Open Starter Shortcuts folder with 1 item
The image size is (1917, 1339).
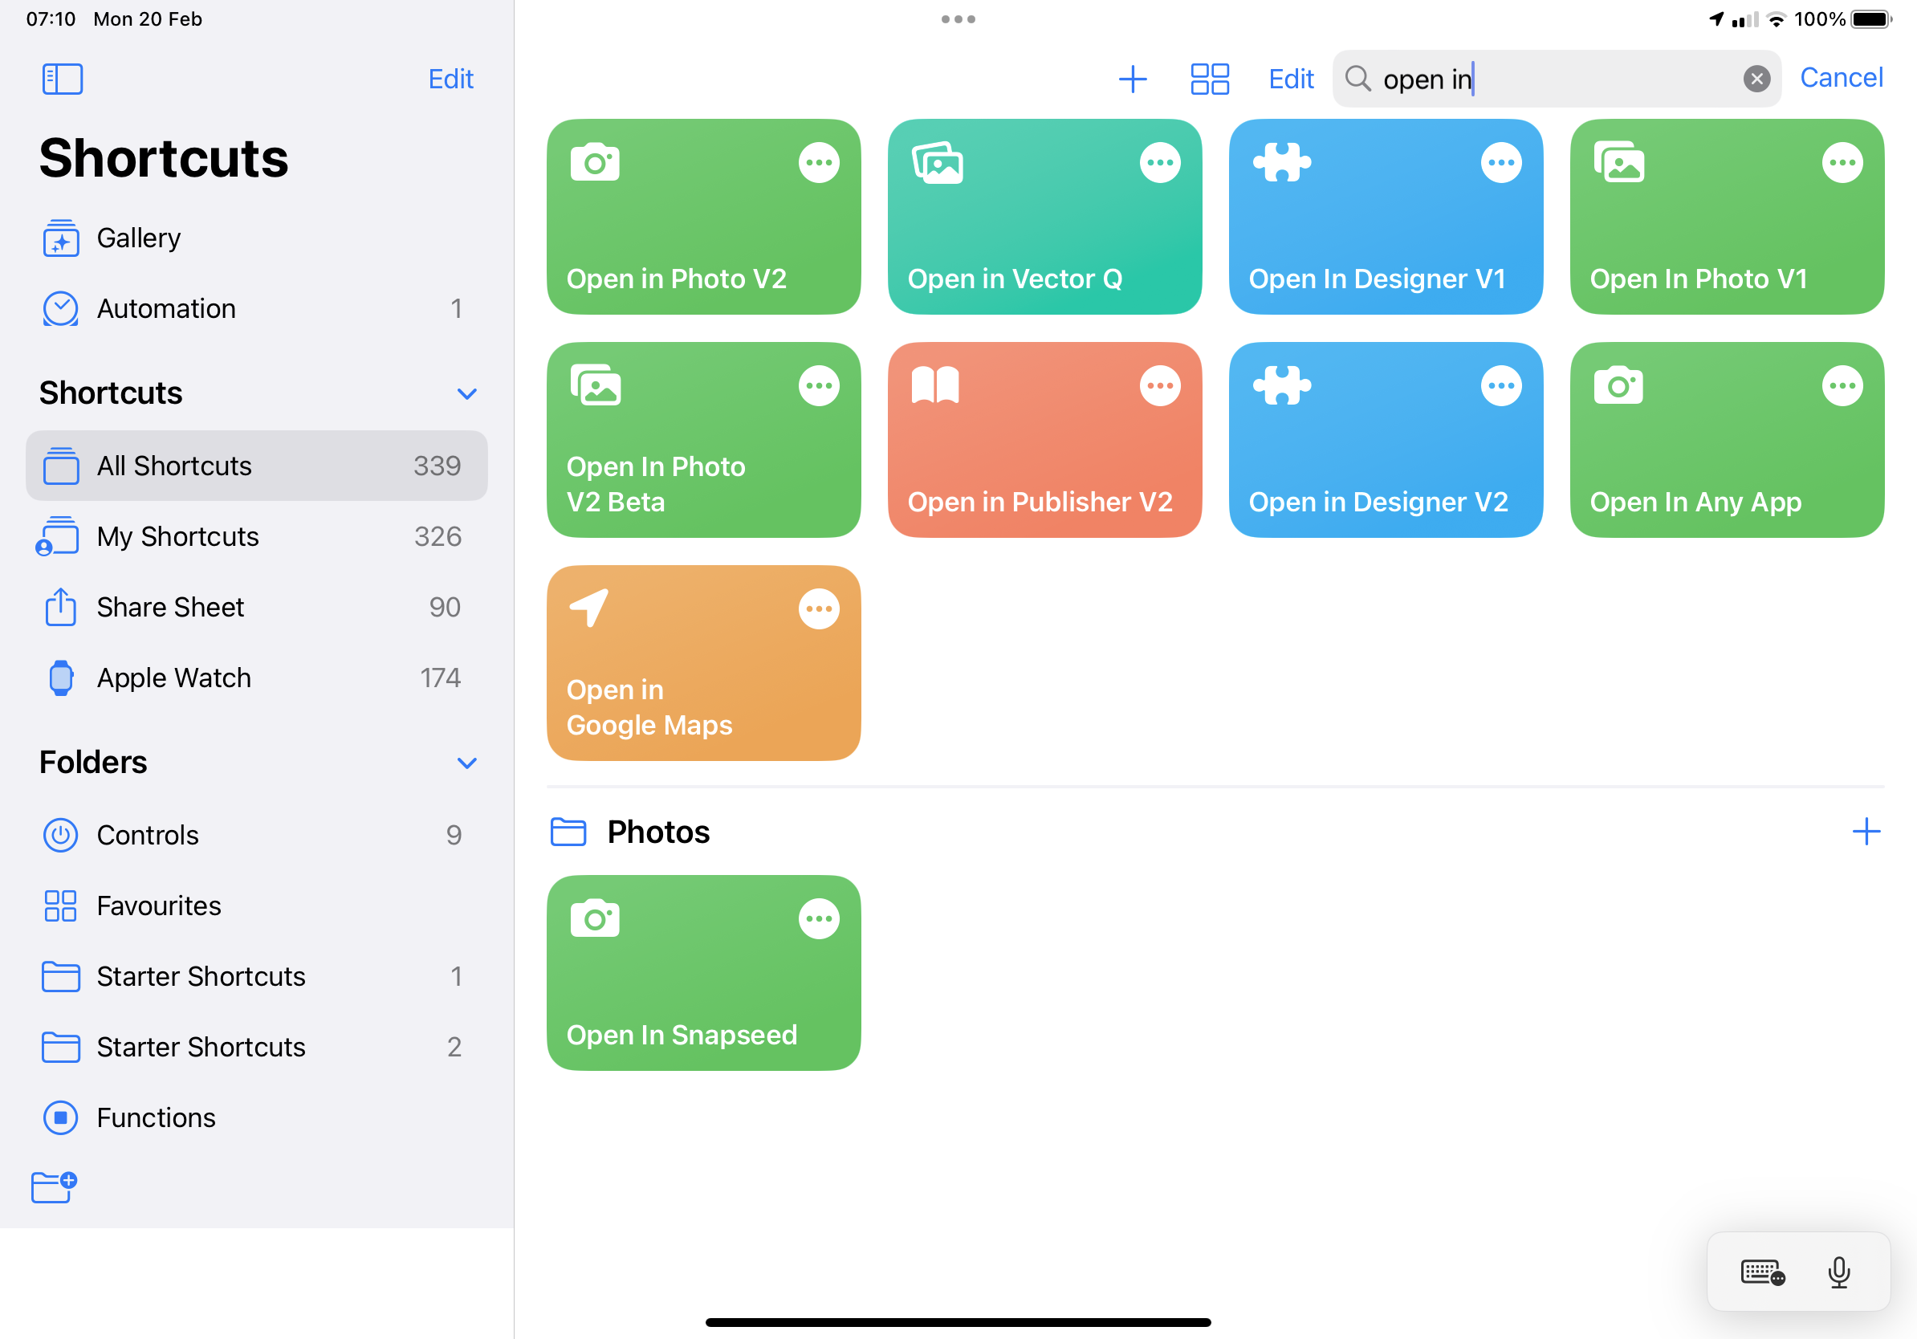click(x=256, y=977)
